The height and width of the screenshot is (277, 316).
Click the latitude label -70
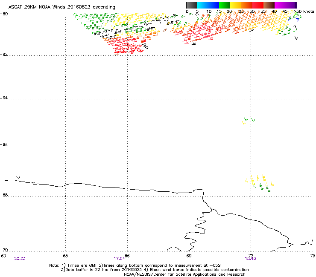point(4,250)
